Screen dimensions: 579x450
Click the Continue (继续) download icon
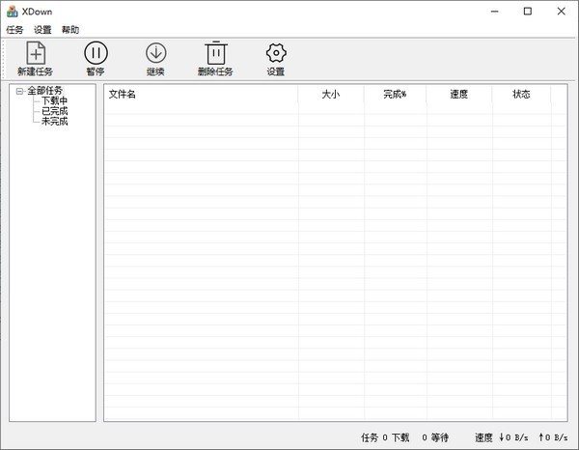155,54
